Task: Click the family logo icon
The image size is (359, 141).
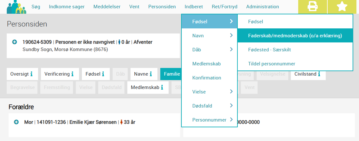Action: (17, 7)
